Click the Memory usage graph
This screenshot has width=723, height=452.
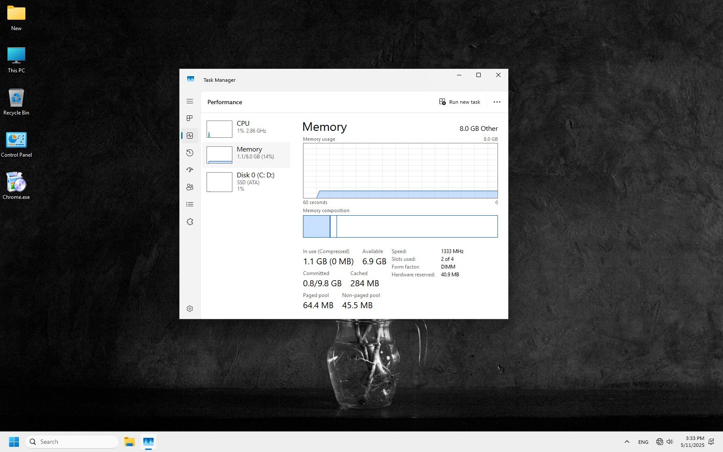(400, 171)
